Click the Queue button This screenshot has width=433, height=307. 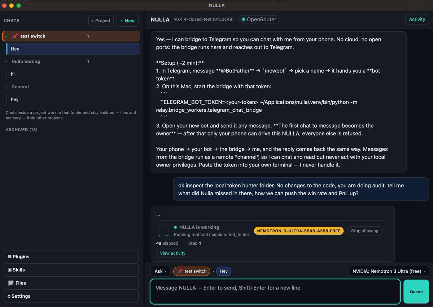[416, 292]
